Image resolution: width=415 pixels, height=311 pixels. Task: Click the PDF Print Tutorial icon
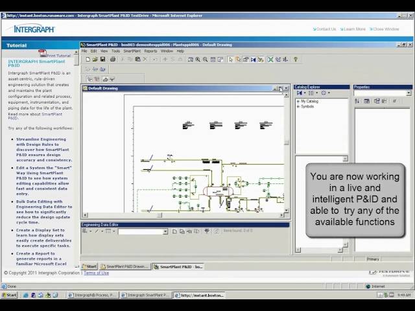pos(42,53)
